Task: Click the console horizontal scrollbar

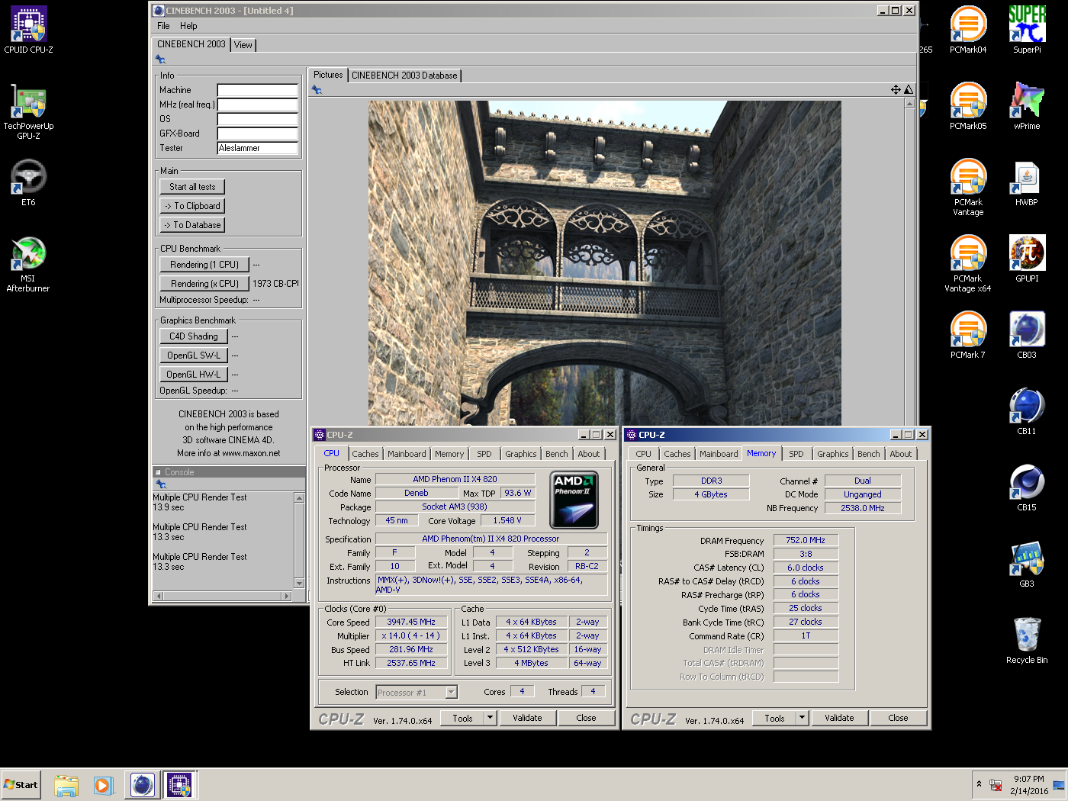Action: click(x=222, y=596)
